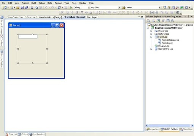The width and height of the screenshot is (194, 136).
Task: Open the Tools menu
Action: 67,3
